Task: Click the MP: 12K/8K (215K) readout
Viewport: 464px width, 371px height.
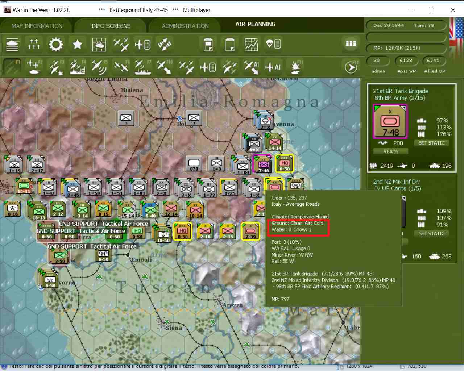Action: pyautogui.click(x=406, y=48)
